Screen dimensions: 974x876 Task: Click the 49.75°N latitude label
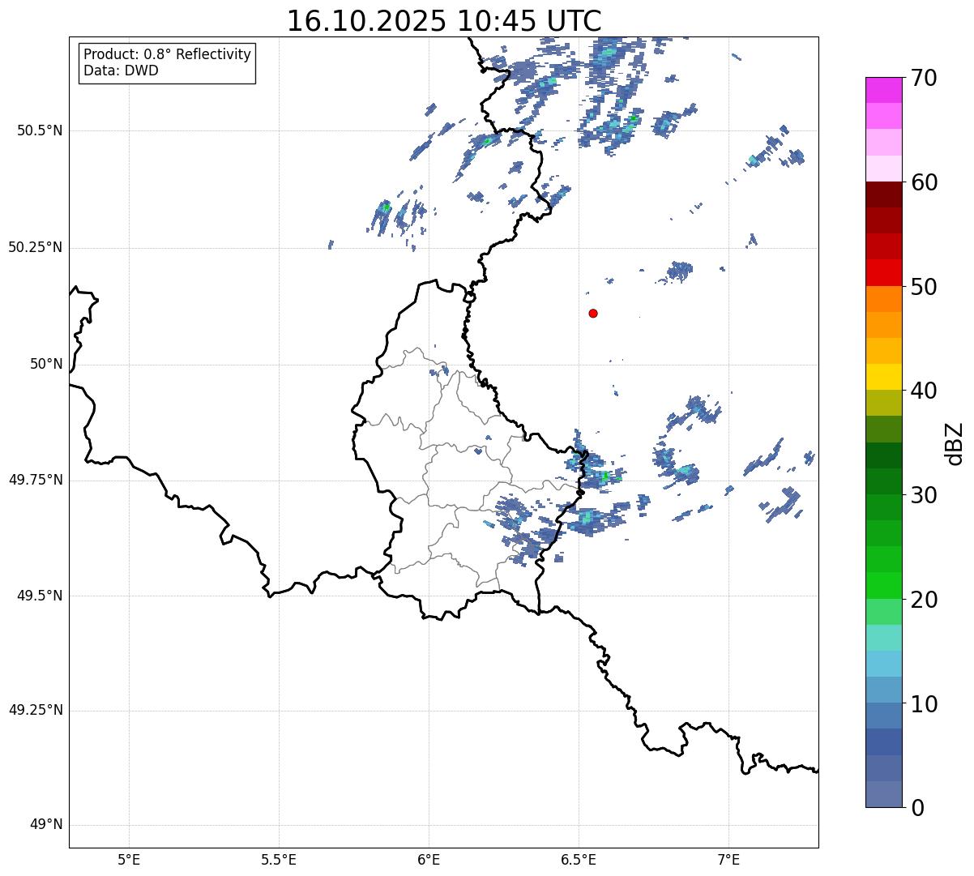(36, 480)
